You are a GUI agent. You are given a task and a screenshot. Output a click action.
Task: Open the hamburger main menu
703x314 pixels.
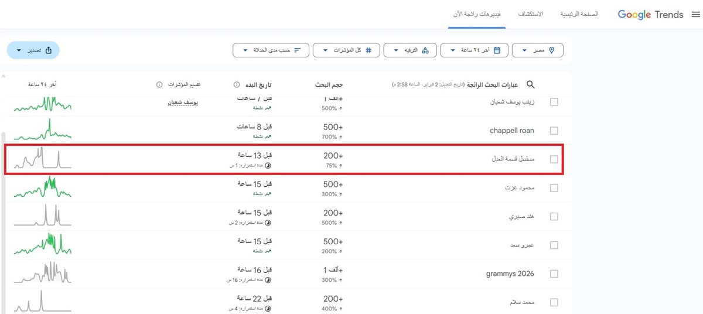(695, 15)
